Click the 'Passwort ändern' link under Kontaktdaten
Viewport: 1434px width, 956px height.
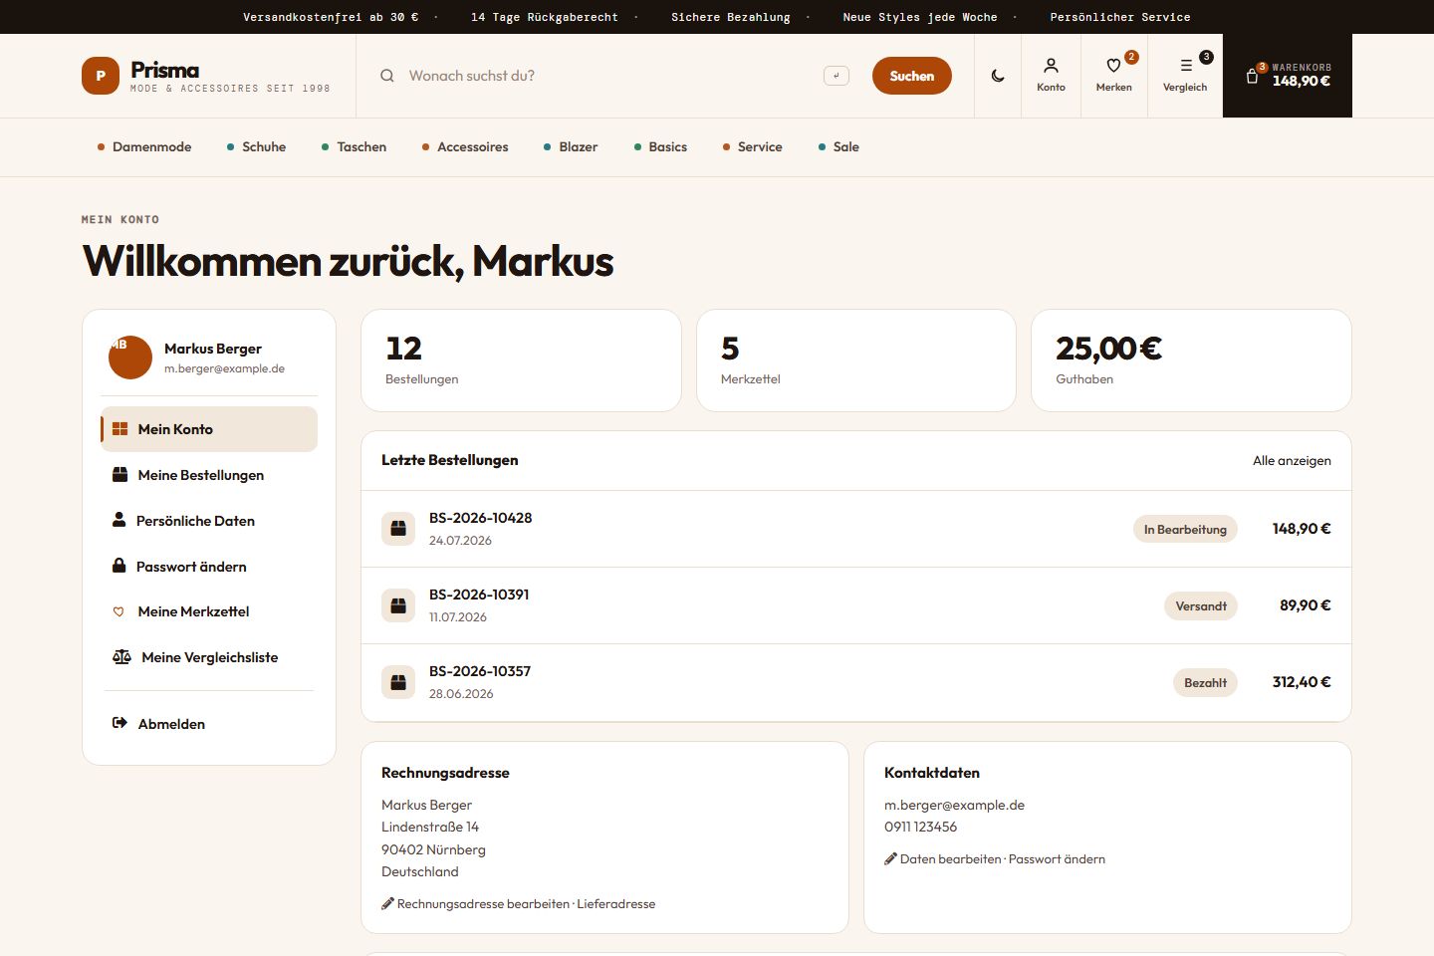click(1057, 859)
